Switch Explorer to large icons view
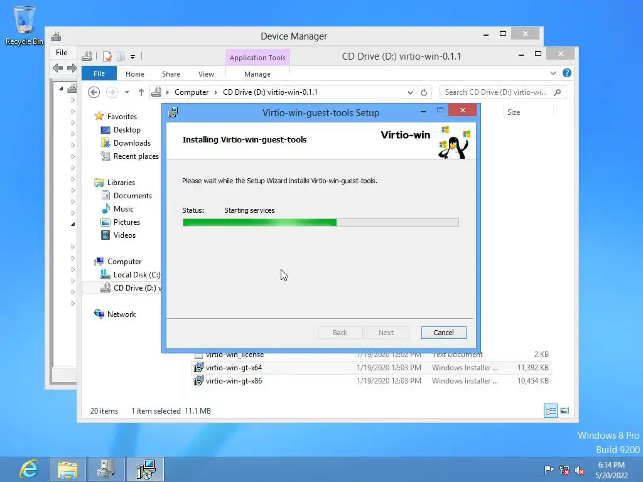This screenshot has height=482, width=643. point(565,410)
